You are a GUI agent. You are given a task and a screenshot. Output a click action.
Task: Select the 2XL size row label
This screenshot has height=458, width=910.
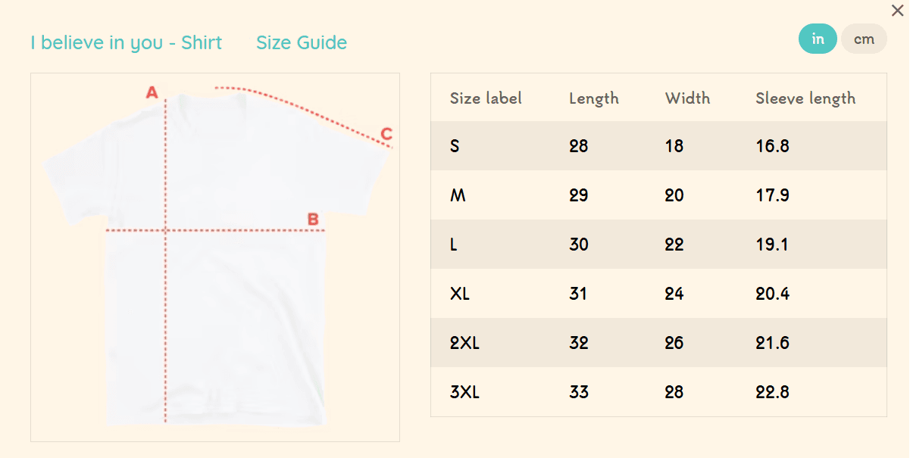(x=464, y=343)
